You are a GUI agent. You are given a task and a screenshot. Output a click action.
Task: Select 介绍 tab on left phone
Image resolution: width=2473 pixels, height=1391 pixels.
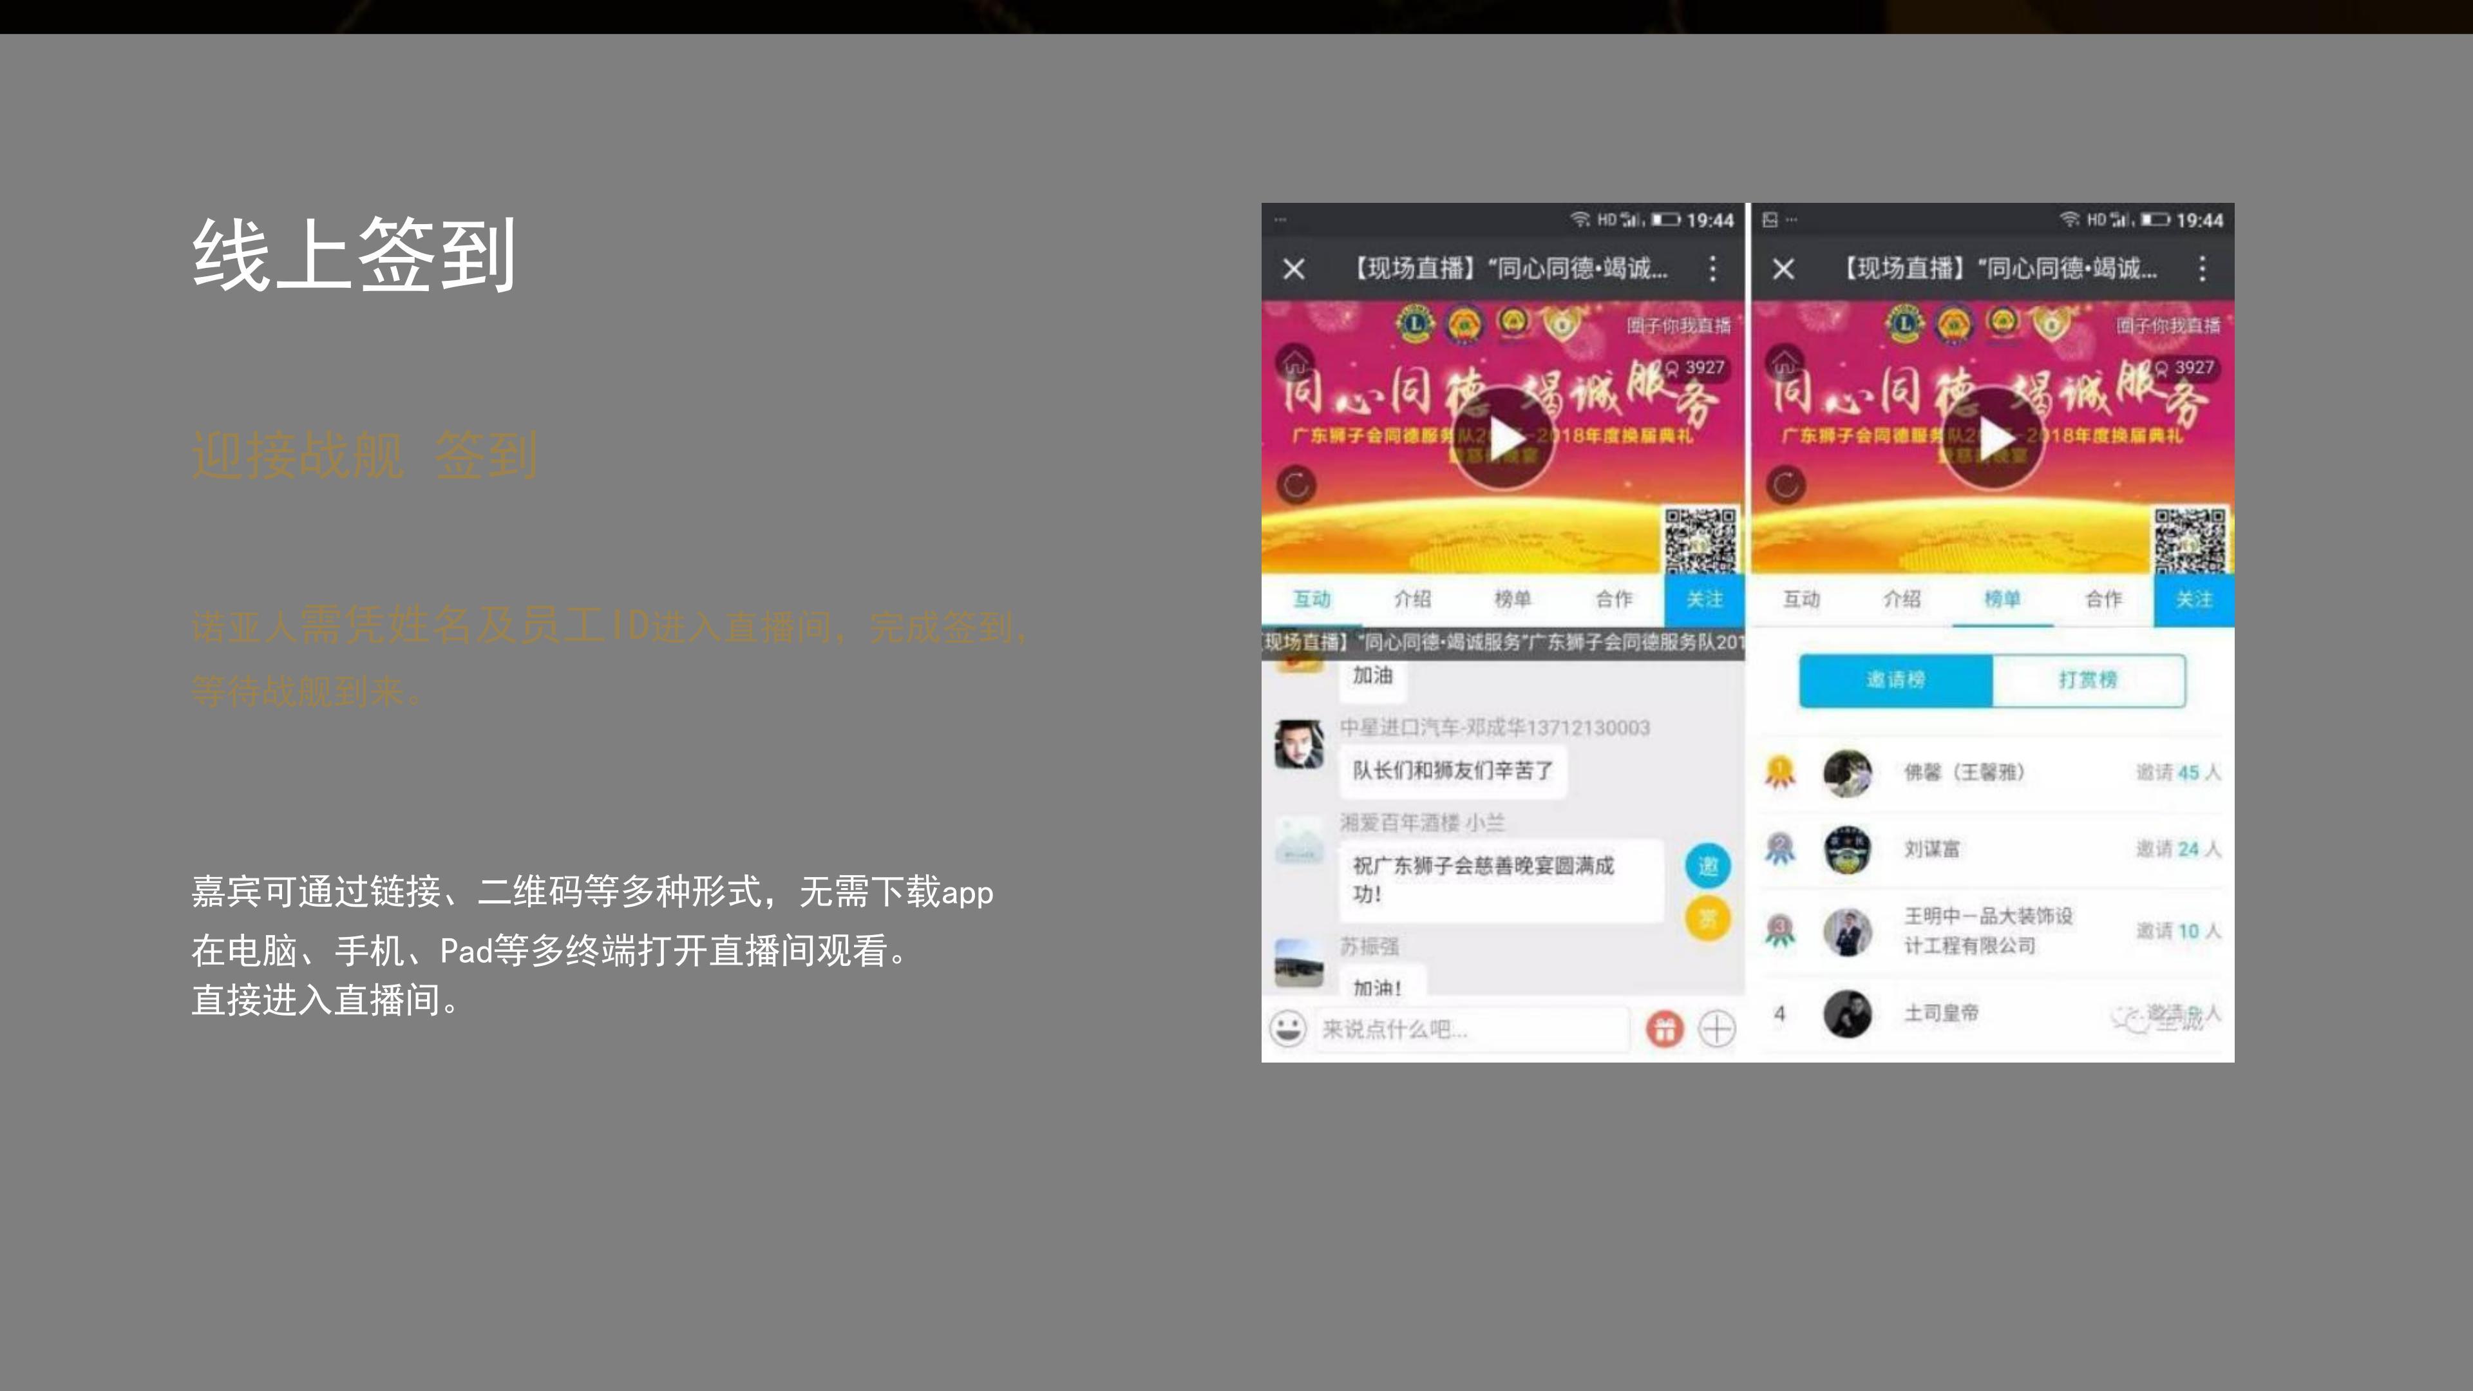[1412, 599]
